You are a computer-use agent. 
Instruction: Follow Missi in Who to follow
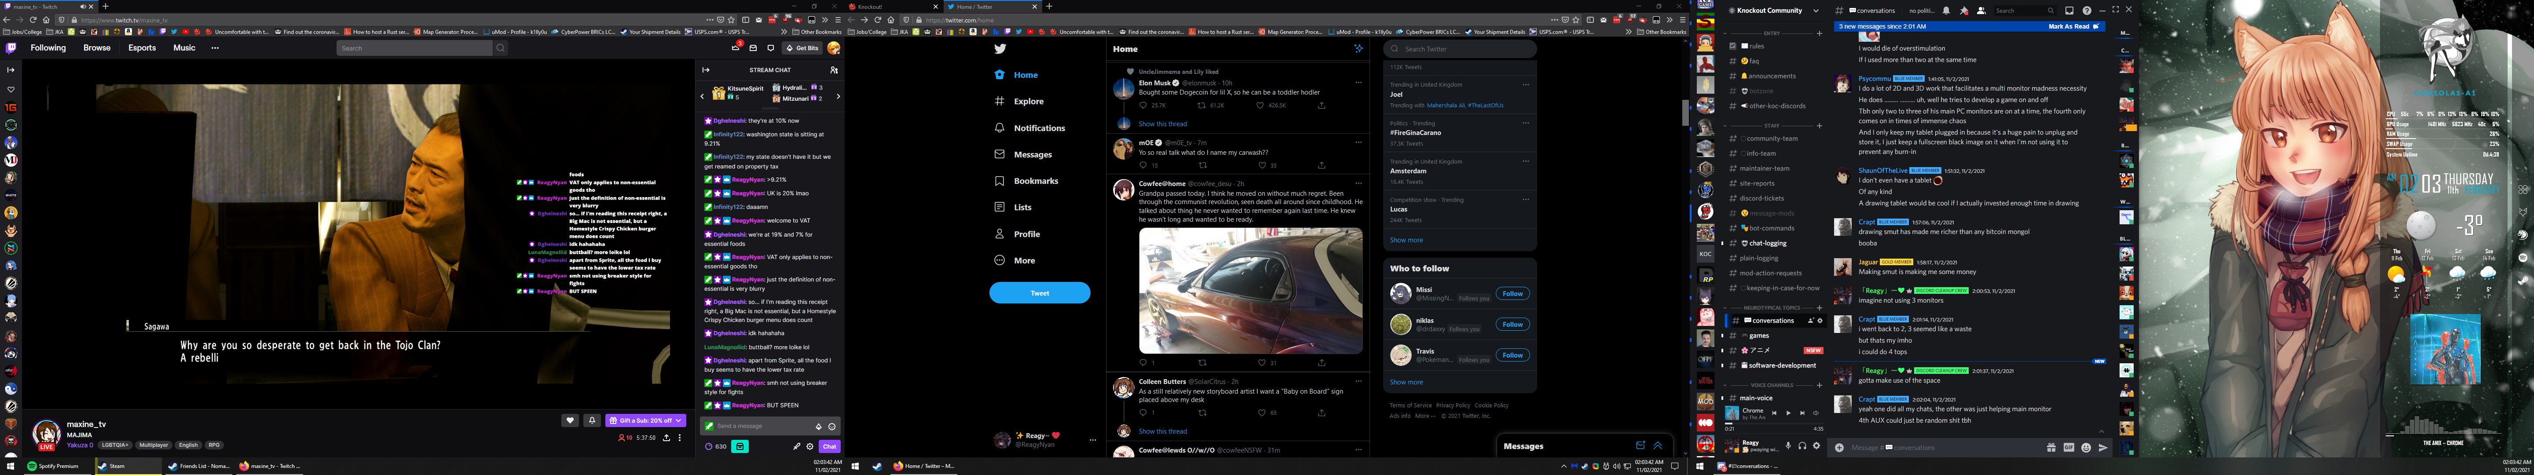pyautogui.click(x=1512, y=293)
